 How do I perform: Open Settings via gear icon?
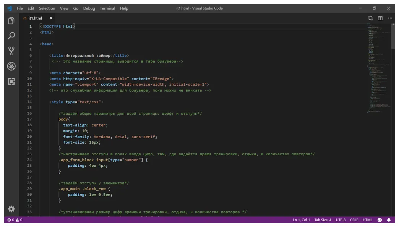click(11, 209)
